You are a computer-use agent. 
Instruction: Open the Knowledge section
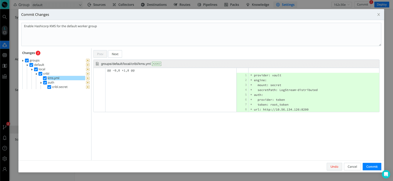pyautogui.click(x=257, y=4)
